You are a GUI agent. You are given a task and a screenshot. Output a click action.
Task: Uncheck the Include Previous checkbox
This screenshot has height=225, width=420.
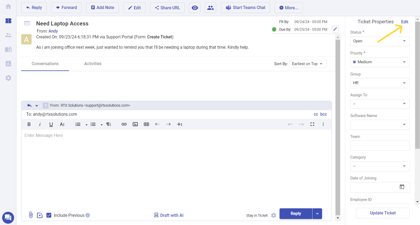click(x=49, y=215)
